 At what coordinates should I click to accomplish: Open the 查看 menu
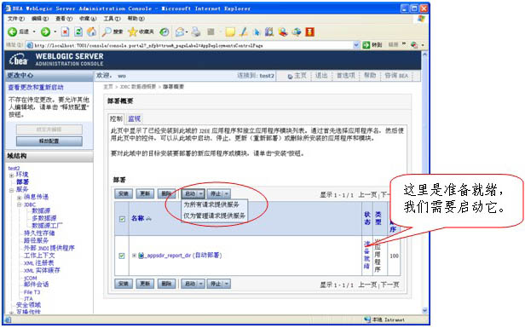64,19
